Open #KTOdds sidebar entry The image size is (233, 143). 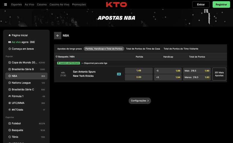click(x=26, y=110)
